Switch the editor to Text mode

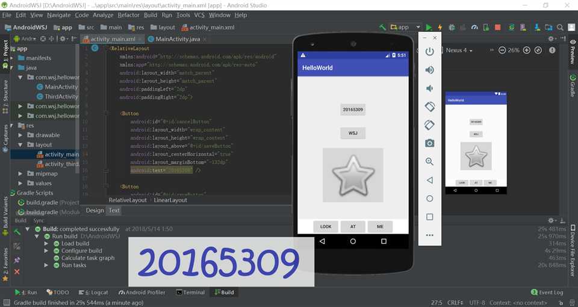(x=114, y=211)
